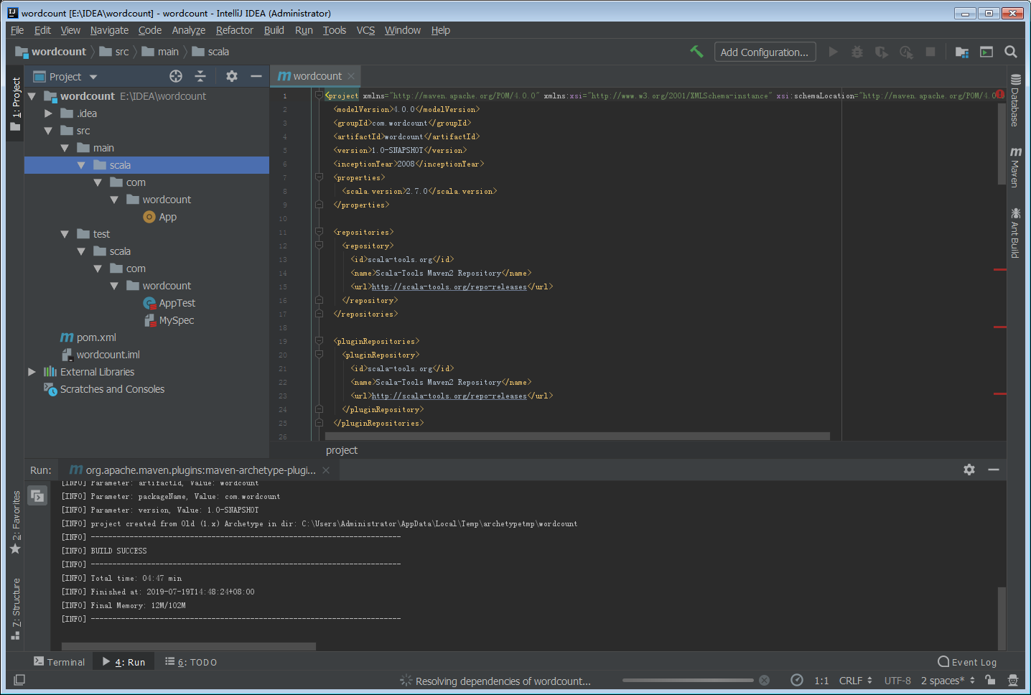Open the Run Anything toolbar icon

pyautogui.click(x=986, y=52)
